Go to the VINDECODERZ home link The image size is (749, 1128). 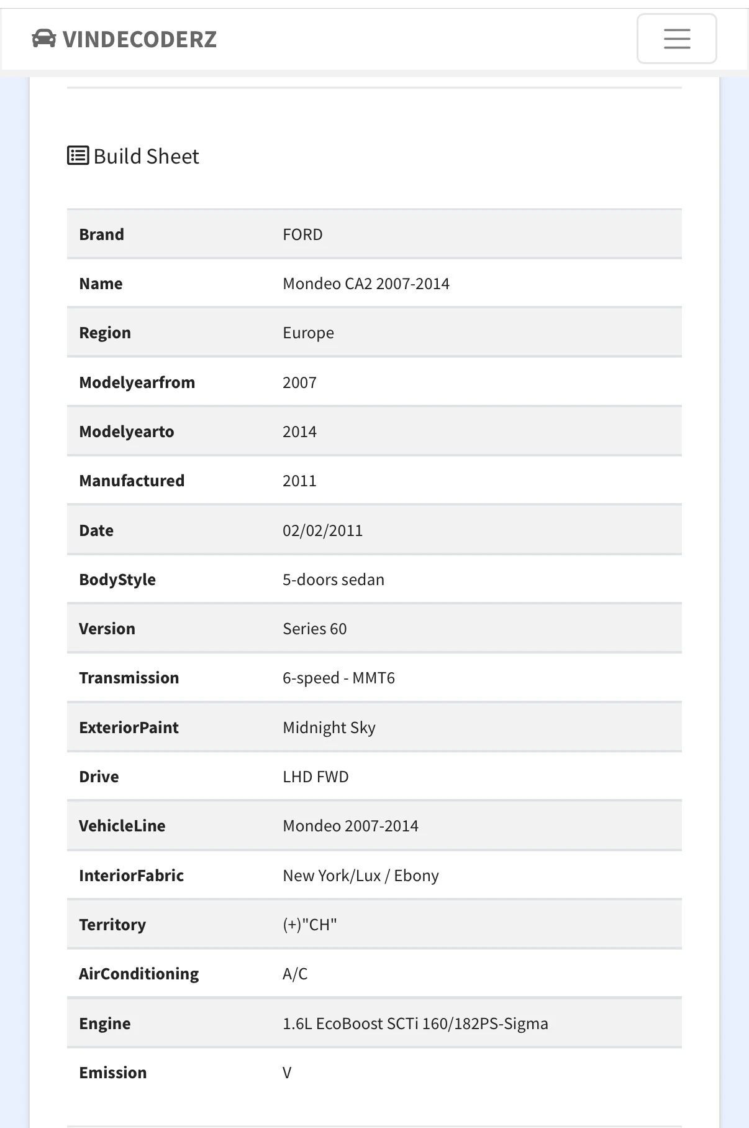[x=124, y=39]
